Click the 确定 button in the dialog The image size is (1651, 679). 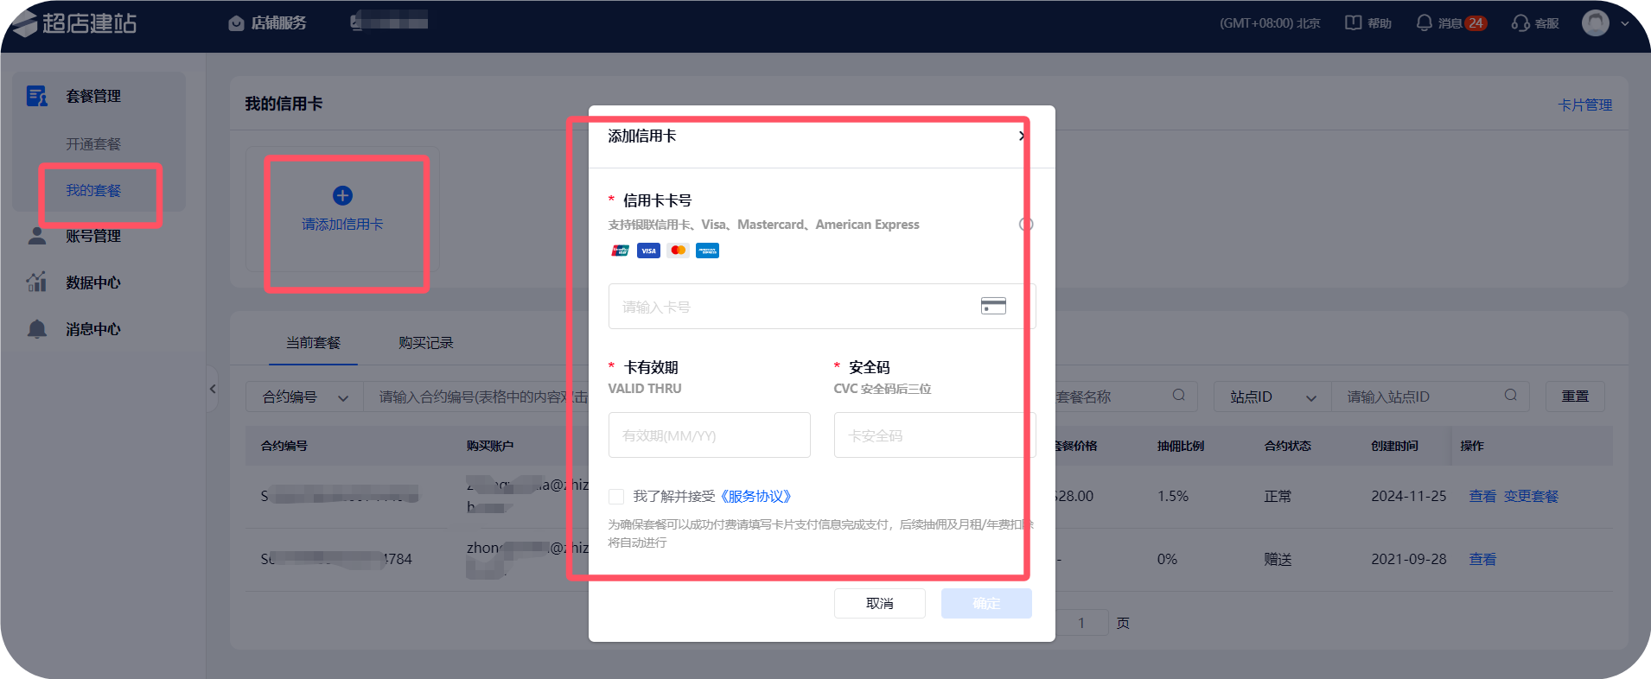[986, 603]
